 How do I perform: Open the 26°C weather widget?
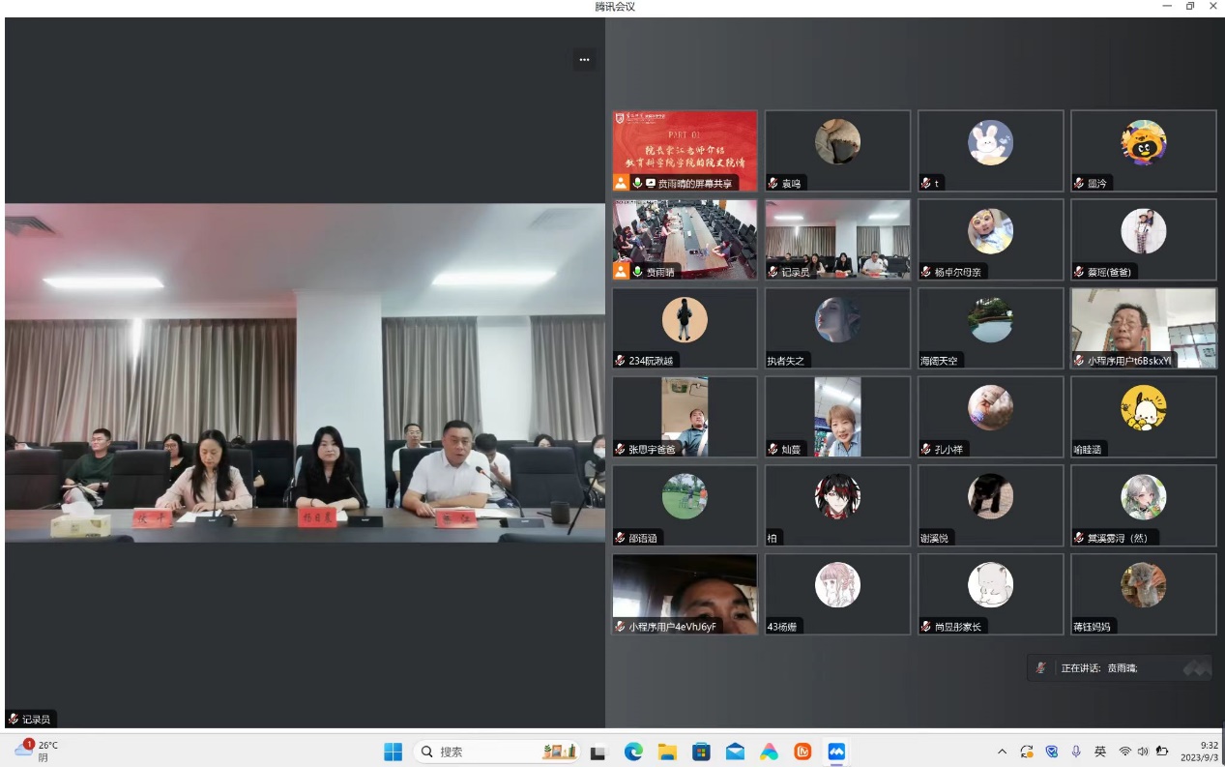(37, 751)
